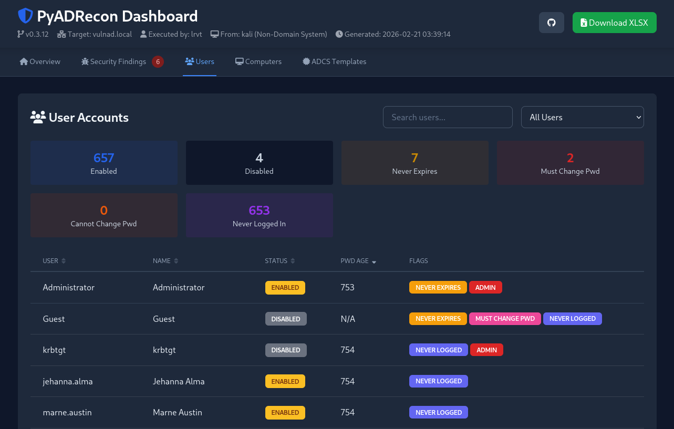This screenshot has width=674, height=429.
Task: Click the Must Change Pwd stat card
Action: pos(570,163)
